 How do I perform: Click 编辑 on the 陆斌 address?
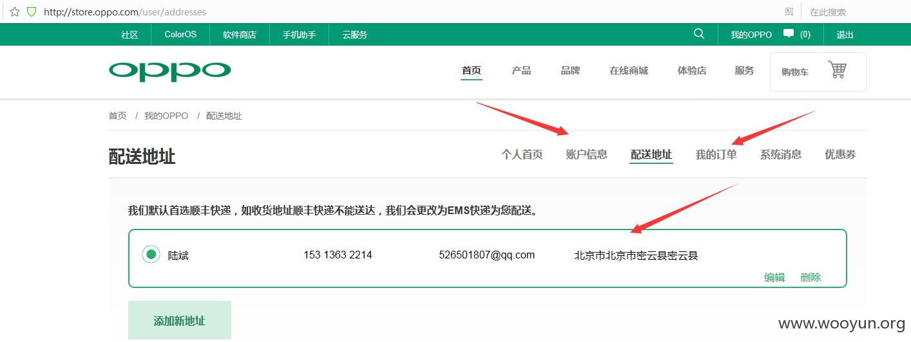tap(774, 277)
